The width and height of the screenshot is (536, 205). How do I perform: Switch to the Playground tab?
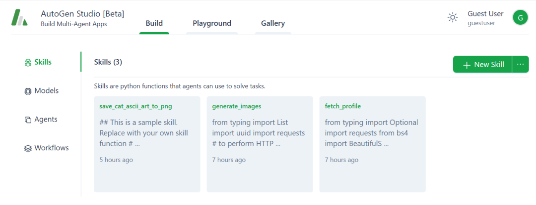(212, 23)
